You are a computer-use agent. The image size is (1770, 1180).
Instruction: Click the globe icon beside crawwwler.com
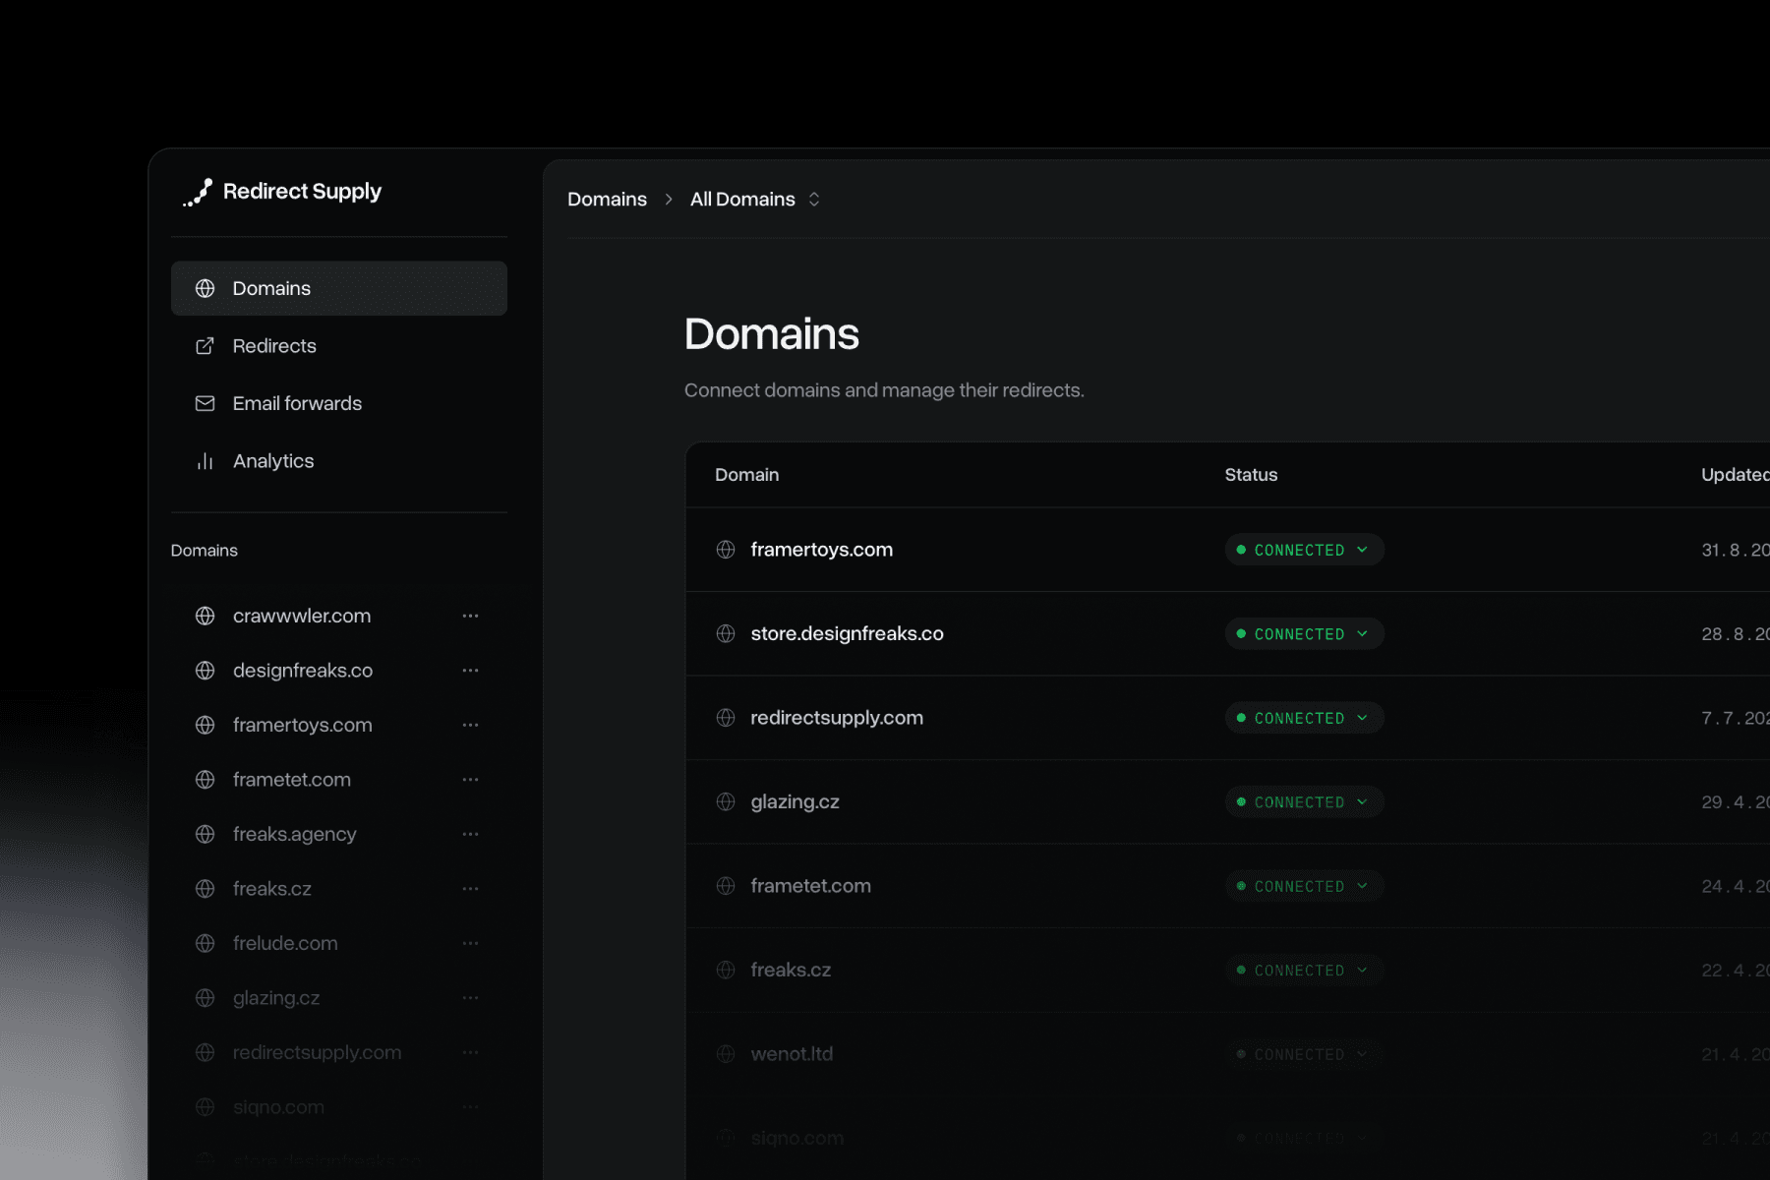click(205, 616)
